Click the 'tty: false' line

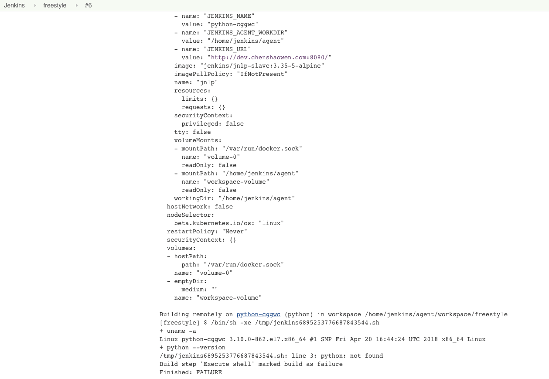coord(192,132)
